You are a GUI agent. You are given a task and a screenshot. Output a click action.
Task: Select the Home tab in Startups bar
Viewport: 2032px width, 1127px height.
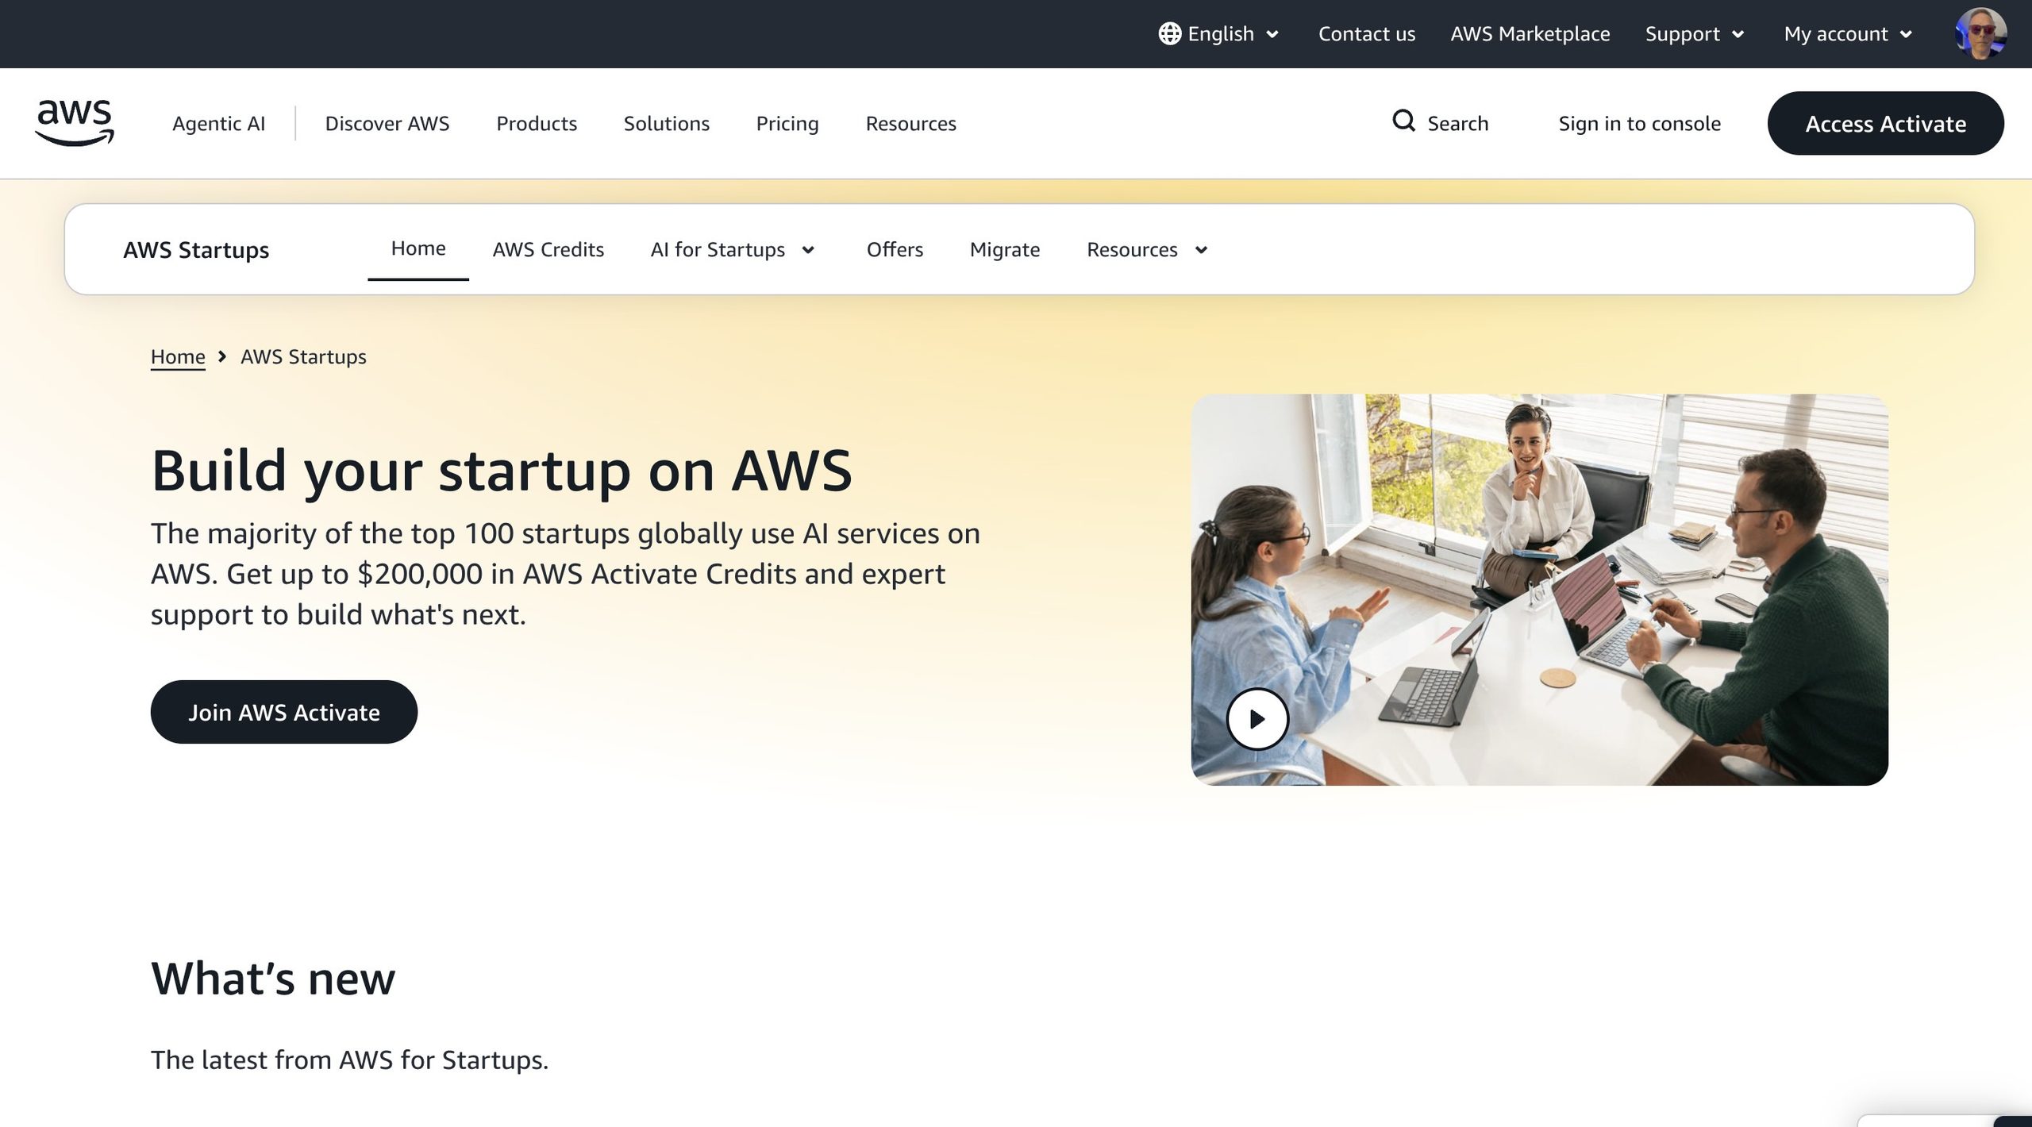pos(418,249)
